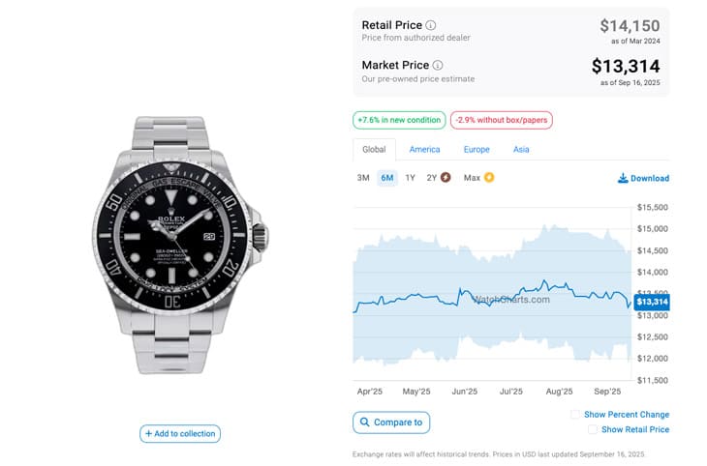Click the download arrow icon
This screenshot has height=466, width=707.
pos(623,179)
